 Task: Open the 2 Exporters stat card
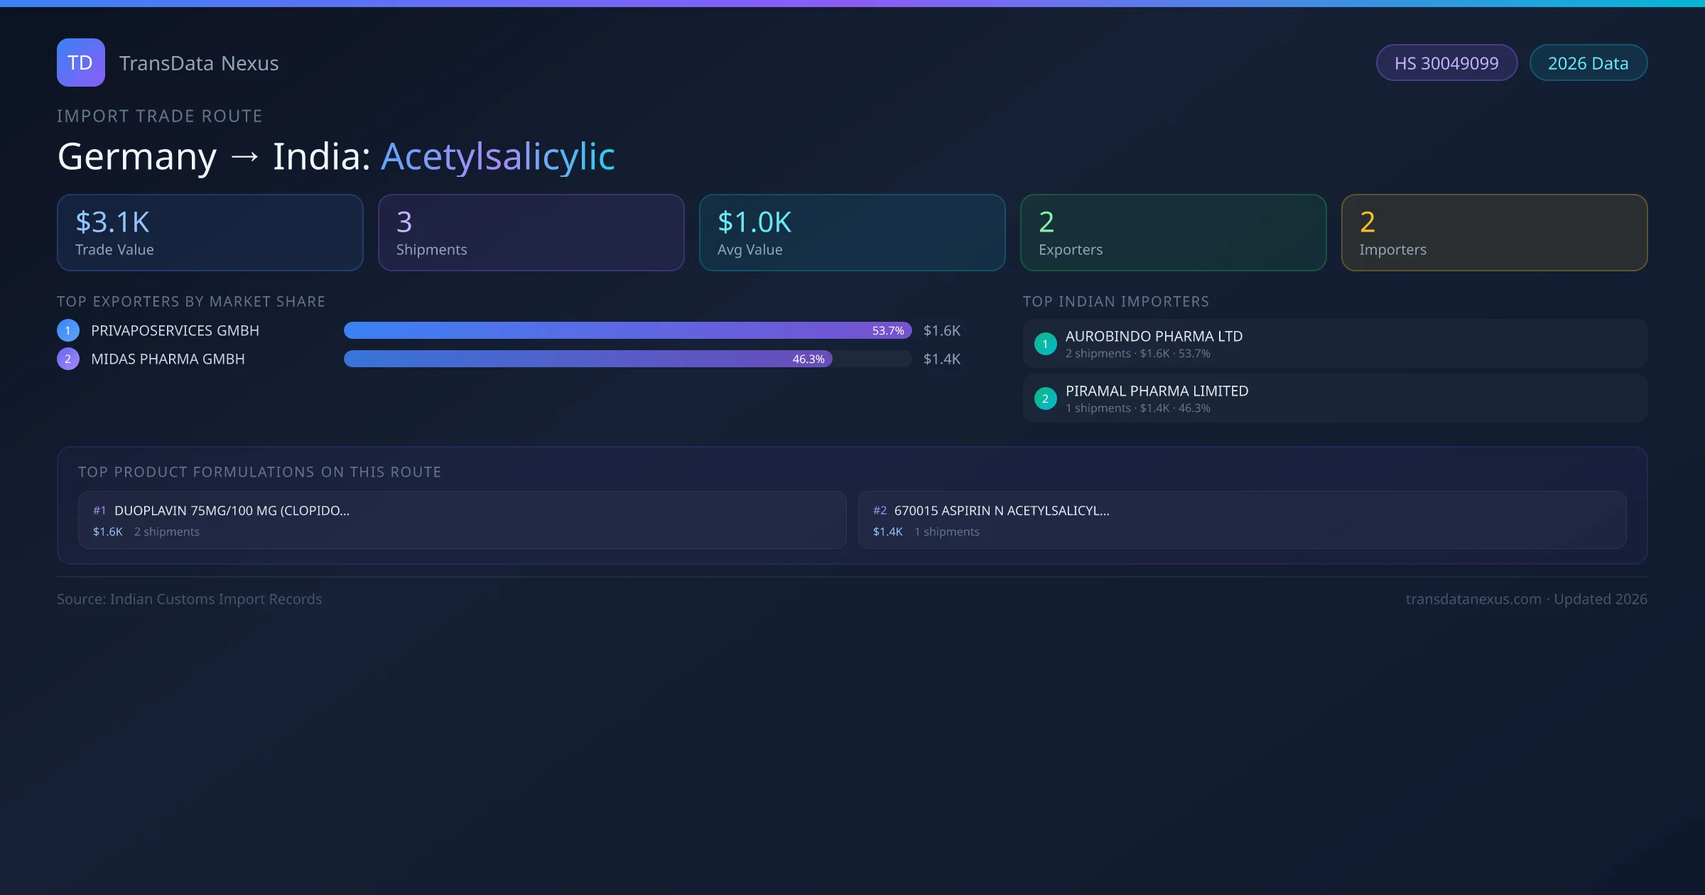coord(1173,233)
